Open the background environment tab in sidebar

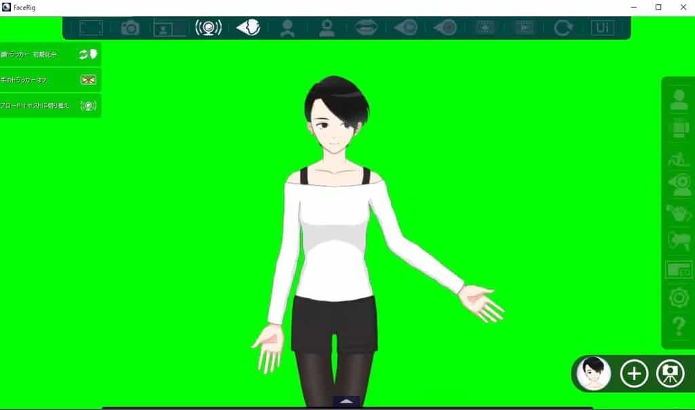(x=679, y=270)
